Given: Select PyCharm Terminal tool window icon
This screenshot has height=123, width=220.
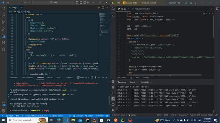Looking at the screenshot, I should 113,99.
